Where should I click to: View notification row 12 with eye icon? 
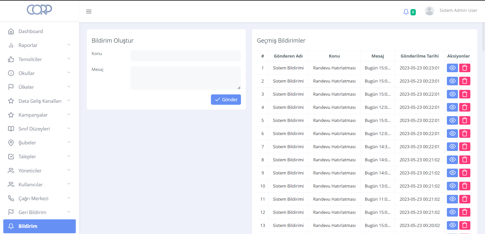(x=452, y=212)
